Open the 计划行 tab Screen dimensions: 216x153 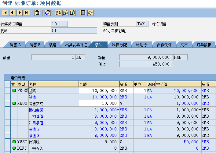tap(141, 45)
